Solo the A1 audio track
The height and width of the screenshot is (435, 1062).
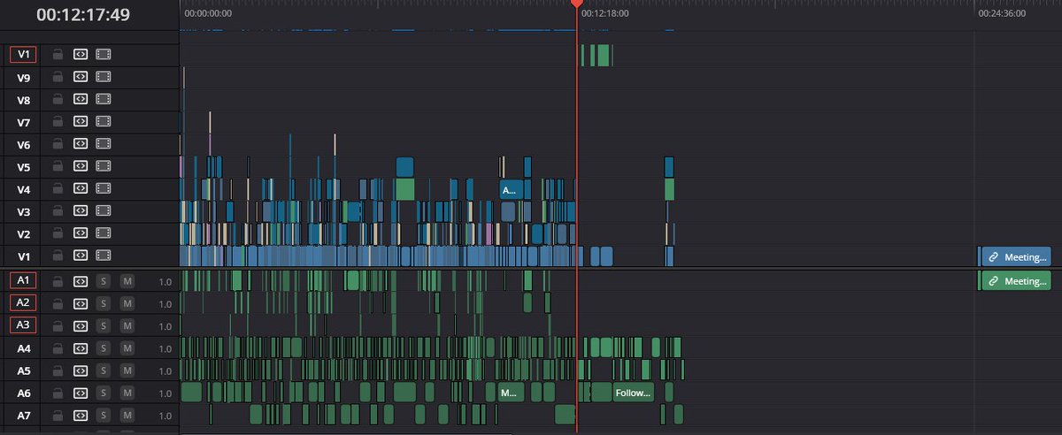coord(103,280)
